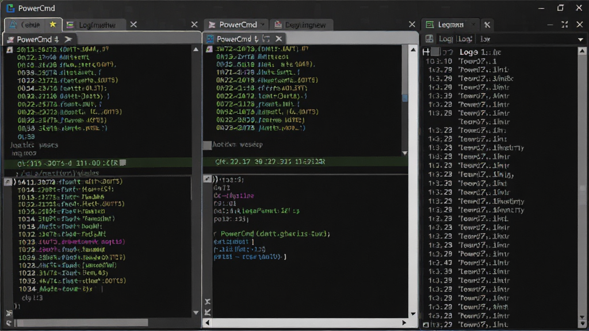Click the blue scrollbar thumb in middle upper console
The image size is (589, 331).
(404, 98)
